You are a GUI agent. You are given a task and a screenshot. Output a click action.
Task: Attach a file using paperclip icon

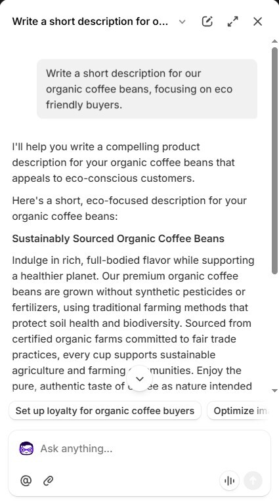(x=48, y=480)
